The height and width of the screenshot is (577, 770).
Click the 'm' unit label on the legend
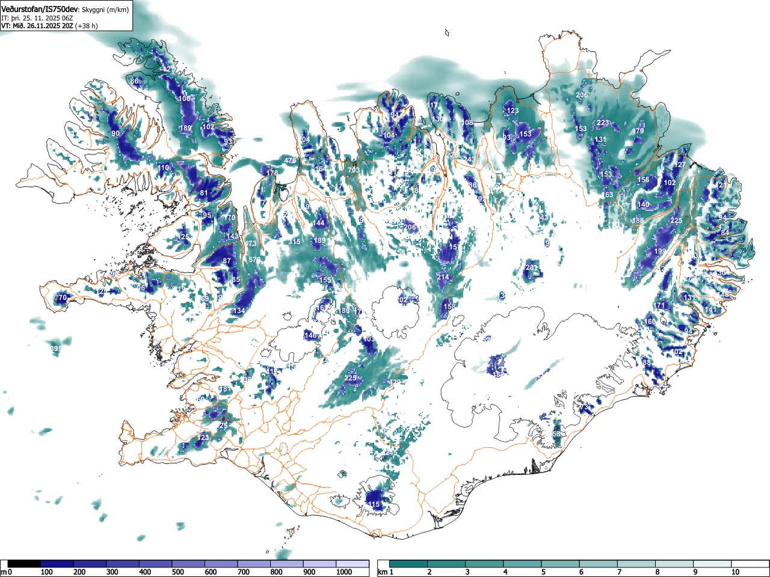pos(4,572)
